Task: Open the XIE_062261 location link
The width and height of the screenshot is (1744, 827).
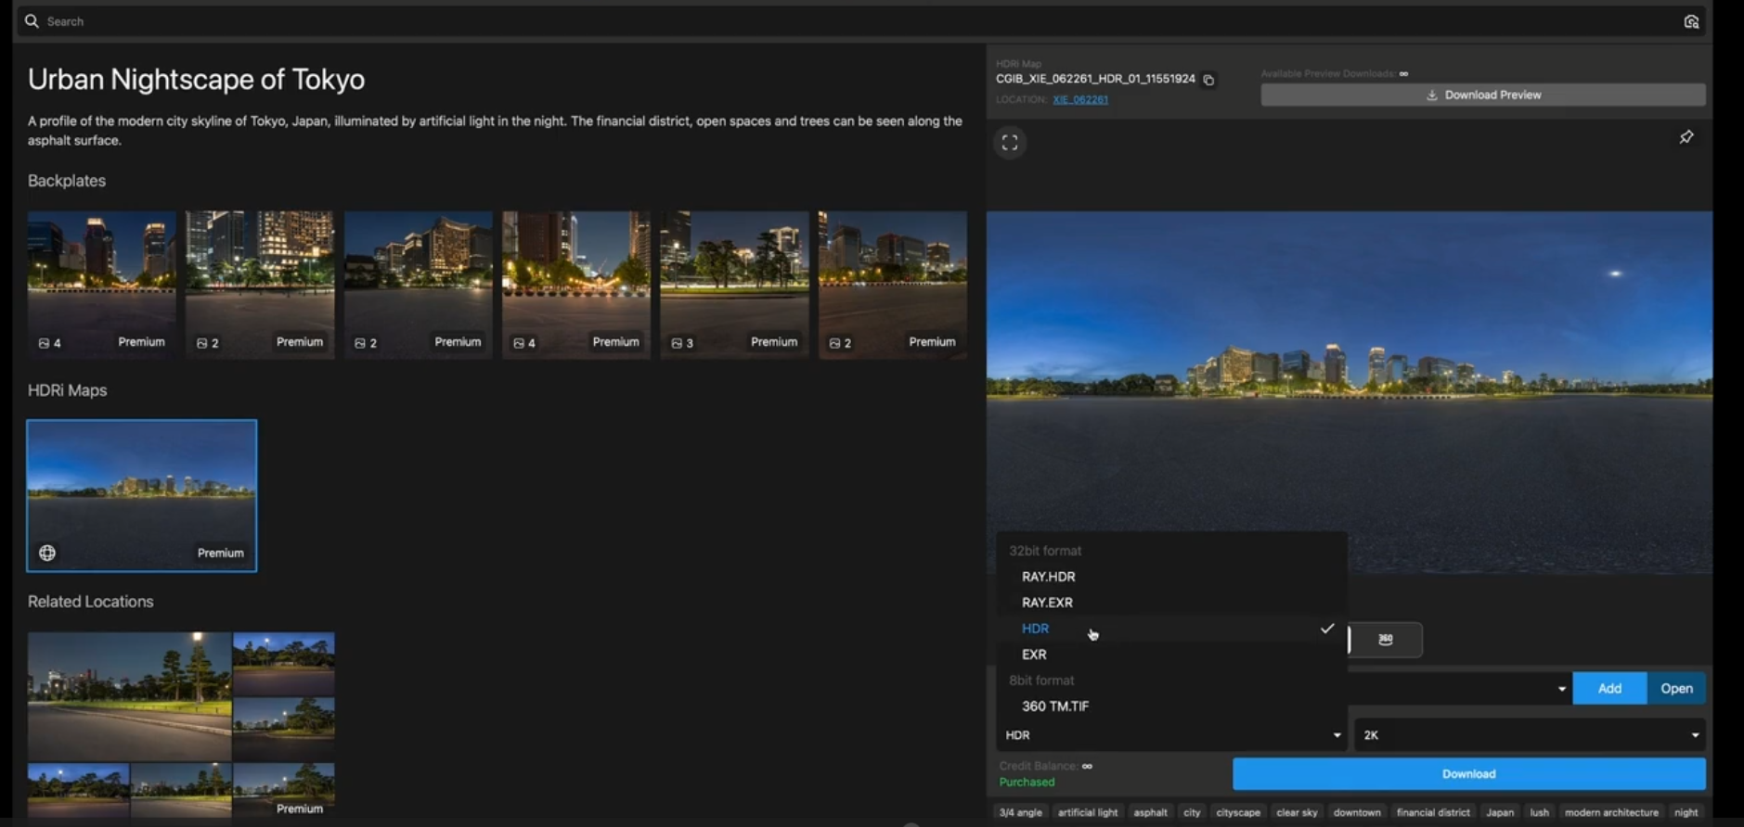Action: (x=1079, y=100)
